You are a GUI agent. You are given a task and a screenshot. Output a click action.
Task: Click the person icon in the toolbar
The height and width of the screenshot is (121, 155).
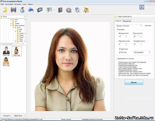click(22, 10)
